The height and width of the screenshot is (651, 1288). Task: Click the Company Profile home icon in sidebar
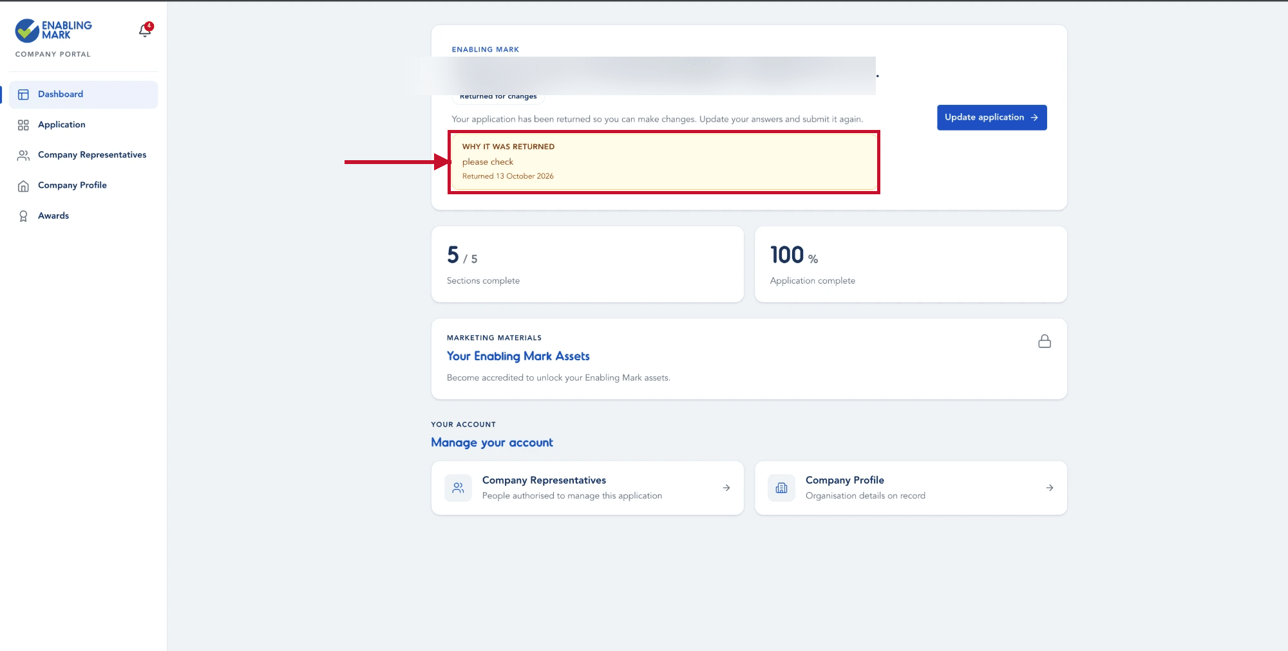tap(23, 186)
